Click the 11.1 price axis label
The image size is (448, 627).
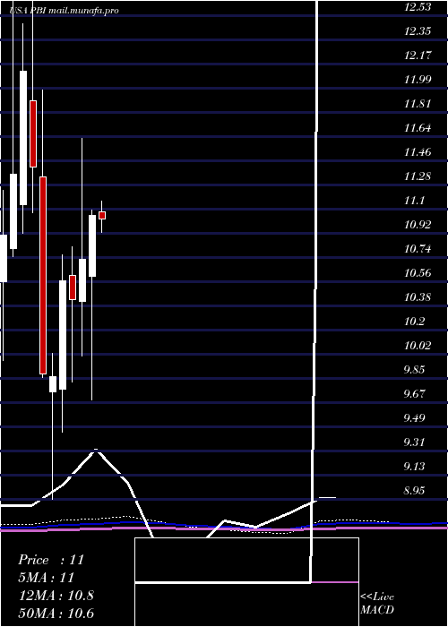coord(414,201)
